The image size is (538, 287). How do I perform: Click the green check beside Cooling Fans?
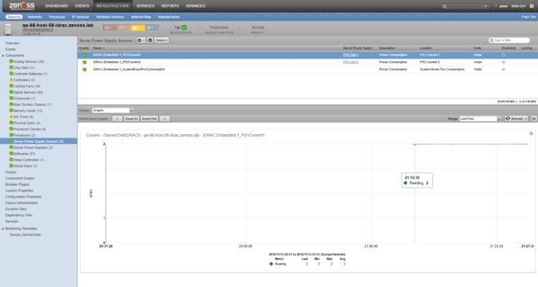pos(11,86)
